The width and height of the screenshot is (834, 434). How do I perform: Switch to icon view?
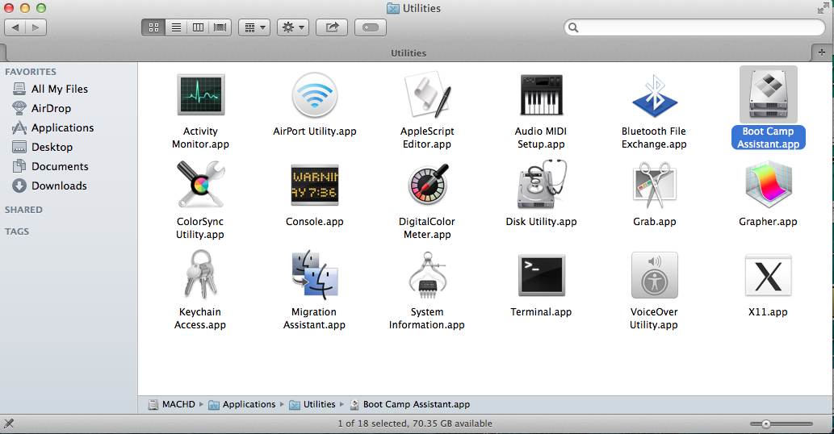point(153,27)
